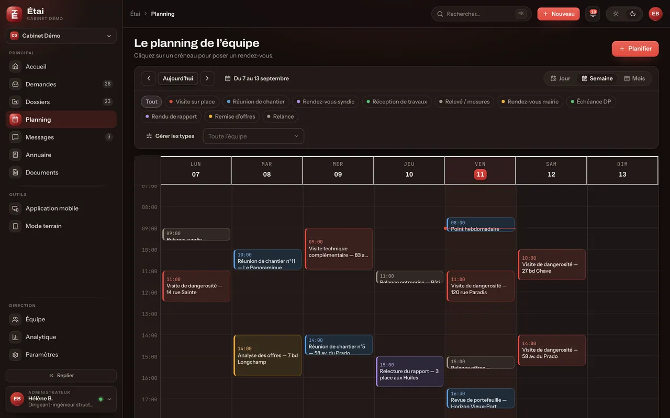Click the Aujourd'hui button
Image resolution: width=670 pixels, height=418 pixels.
[x=178, y=78]
